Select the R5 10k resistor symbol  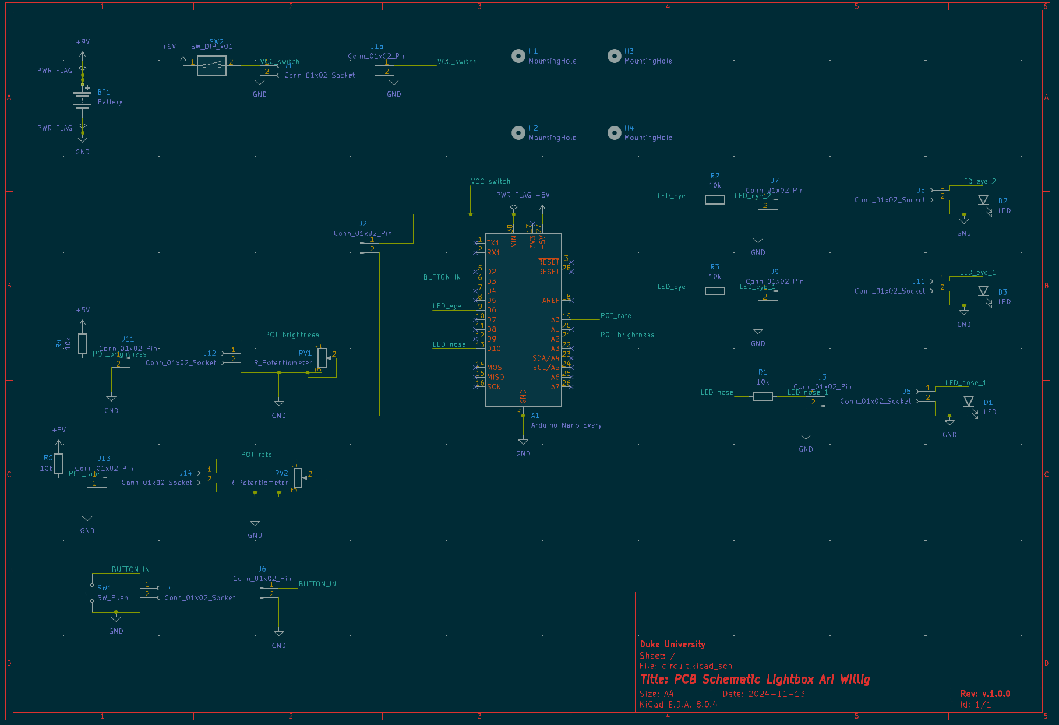pyautogui.click(x=58, y=463)
